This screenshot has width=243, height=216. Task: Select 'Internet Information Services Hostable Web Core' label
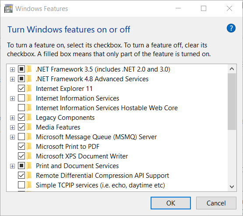pyautogui.click(x=107, y=108)
